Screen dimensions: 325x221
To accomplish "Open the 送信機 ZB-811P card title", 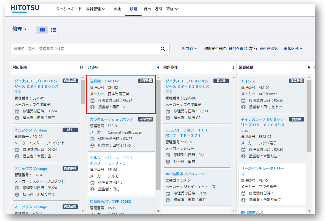I will [104, 81].
